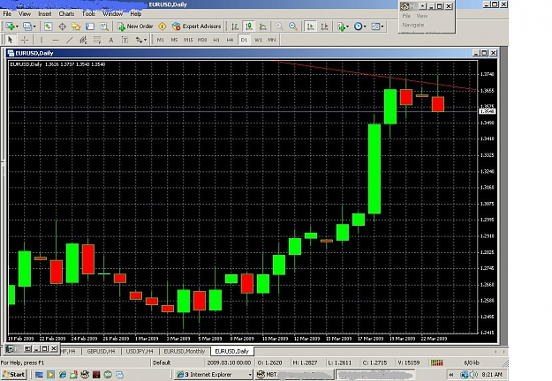
Task: Expand the Profiles dropdown arrow
Action: tap(34, 26)
